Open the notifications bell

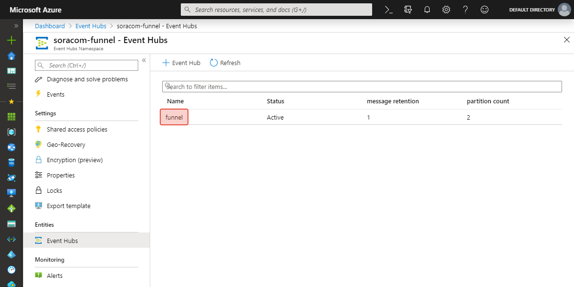point(427,10)
